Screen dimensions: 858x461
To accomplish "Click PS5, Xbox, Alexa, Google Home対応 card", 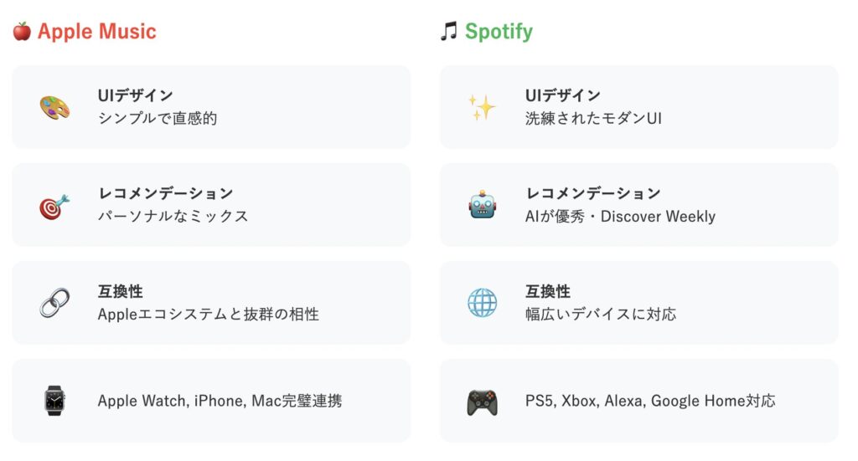I will 638,401.
